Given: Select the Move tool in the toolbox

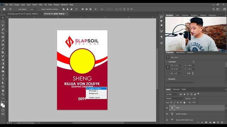Looking at the screenshot, I should pyautogui.click(x=3, y=18).
